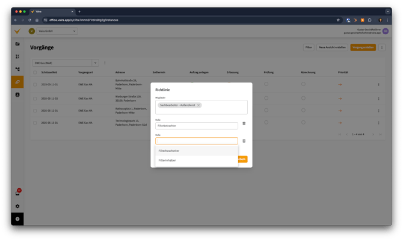Check the row 2025-05-13-01 checkbox

[x=35, y=123]
